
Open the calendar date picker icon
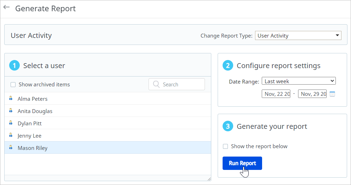point(332,94)
